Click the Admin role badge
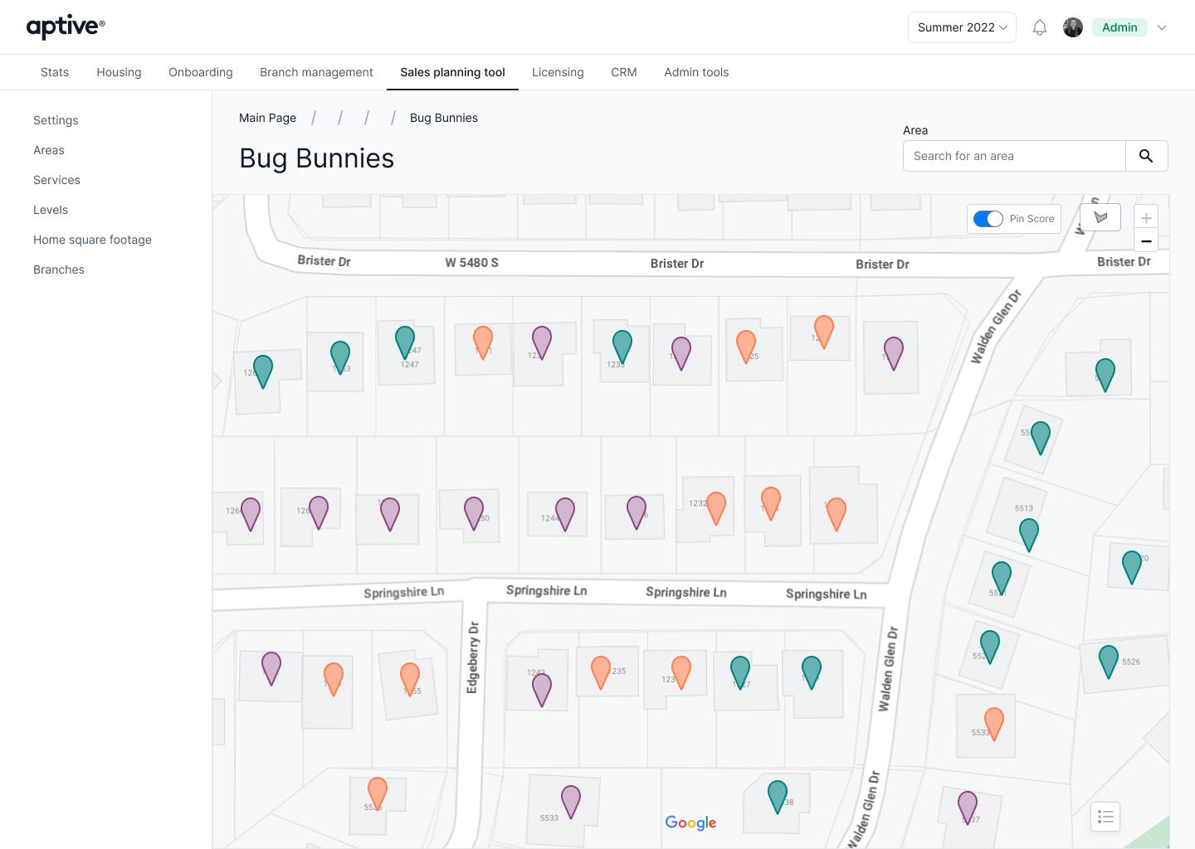Image resolution: width=1195 pixels, height=849 pixels. coord(1119,27)
